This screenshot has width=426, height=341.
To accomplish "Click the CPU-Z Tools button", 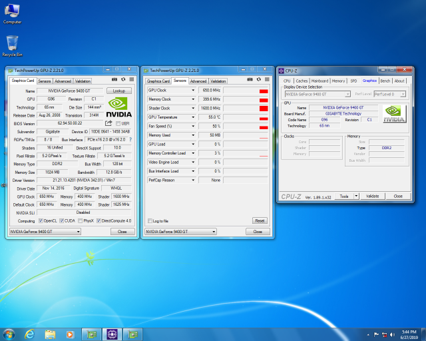I will (x=344, y=196).
